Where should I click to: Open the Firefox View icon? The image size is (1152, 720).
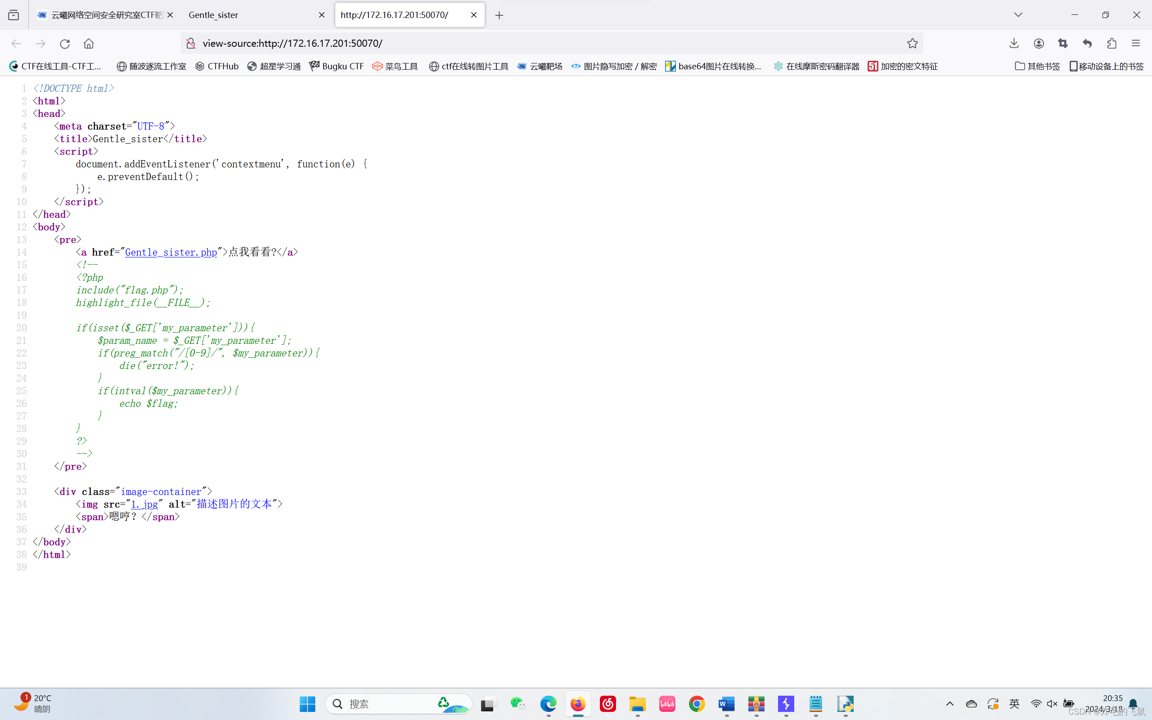[14, 15]
